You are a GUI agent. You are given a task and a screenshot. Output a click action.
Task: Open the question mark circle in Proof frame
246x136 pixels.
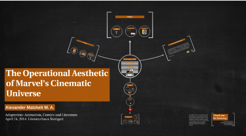(x=116, y=31)
